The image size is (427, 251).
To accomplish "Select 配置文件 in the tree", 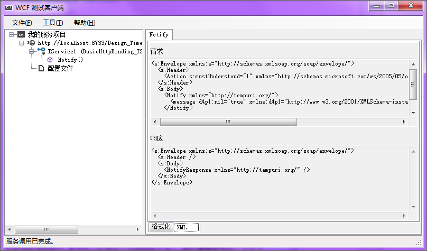I will [60, 68].
